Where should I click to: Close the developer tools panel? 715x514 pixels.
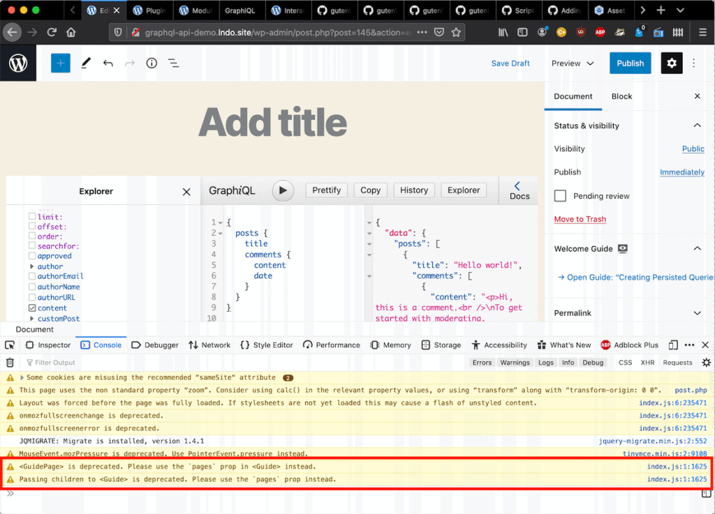(705, 345)
